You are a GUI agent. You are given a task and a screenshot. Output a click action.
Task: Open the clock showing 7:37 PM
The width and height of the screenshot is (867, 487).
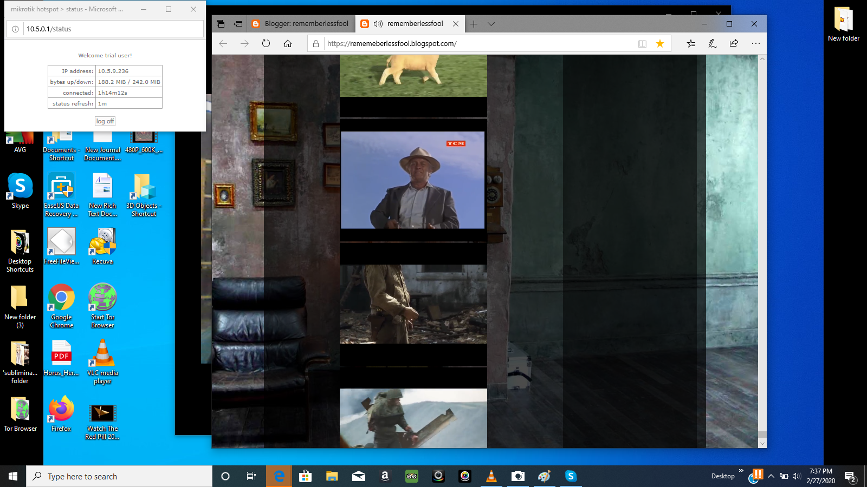[820, 476]
